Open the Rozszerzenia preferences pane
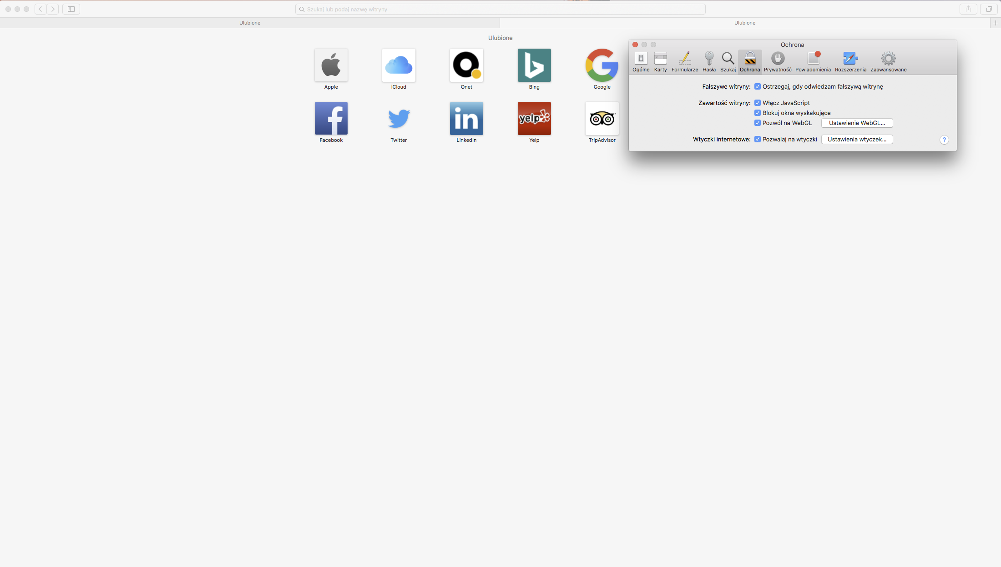Image resolution: width=1001 pixels, height=567 pixels. pyautogui.click(x=850, y=61)
